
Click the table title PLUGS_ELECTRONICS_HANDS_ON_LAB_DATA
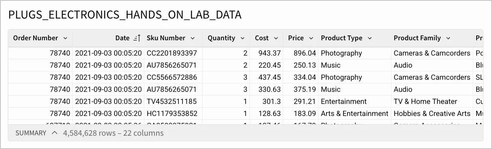click(x=125, y=15)
